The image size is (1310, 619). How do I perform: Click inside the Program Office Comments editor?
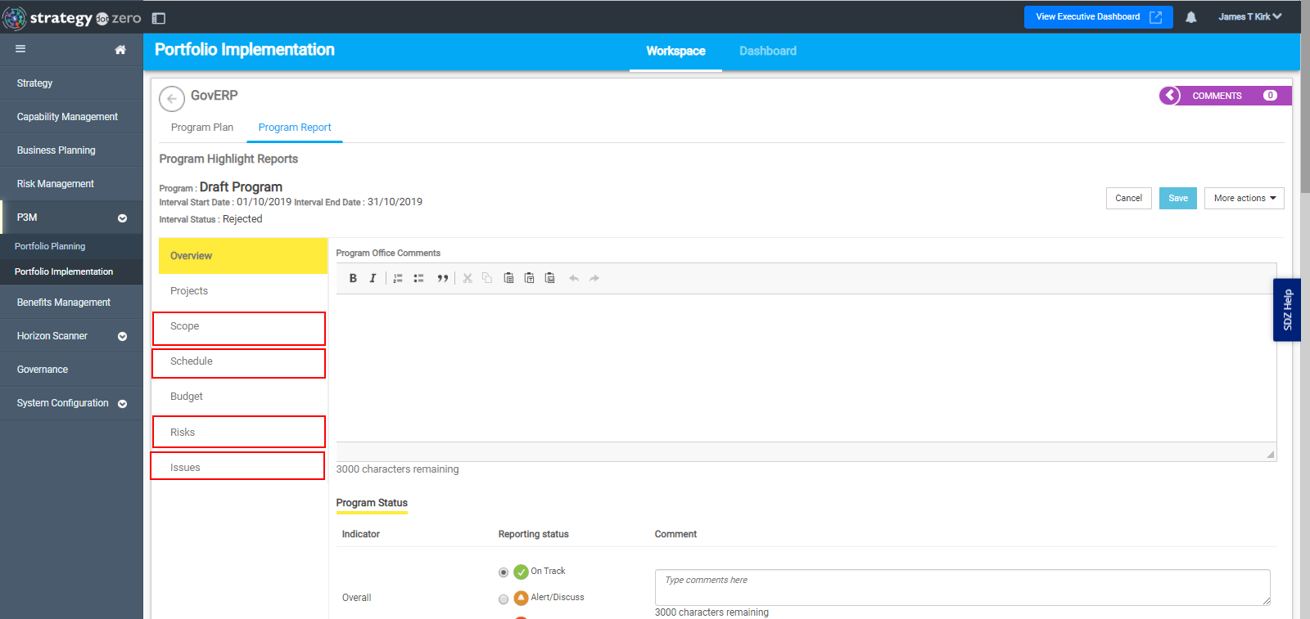click(x=806, y=368)
